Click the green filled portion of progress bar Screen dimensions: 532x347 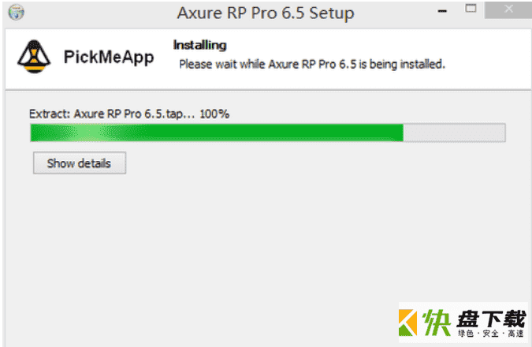click(217, 132)
